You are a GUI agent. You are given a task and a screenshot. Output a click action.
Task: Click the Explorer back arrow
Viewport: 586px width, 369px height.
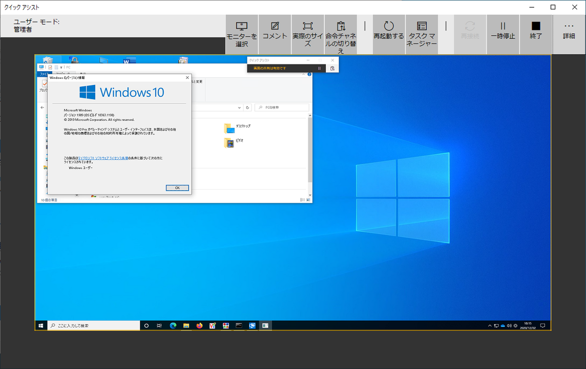point(42,107)
